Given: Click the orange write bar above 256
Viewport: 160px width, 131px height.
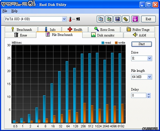Looking at the screenshot, I should coord(84,113).
